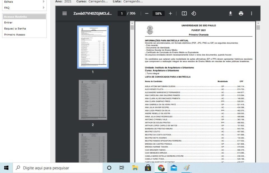
Task: Open the PDF more actions menu
Action: pyautogui.click(x=252, y=13)
